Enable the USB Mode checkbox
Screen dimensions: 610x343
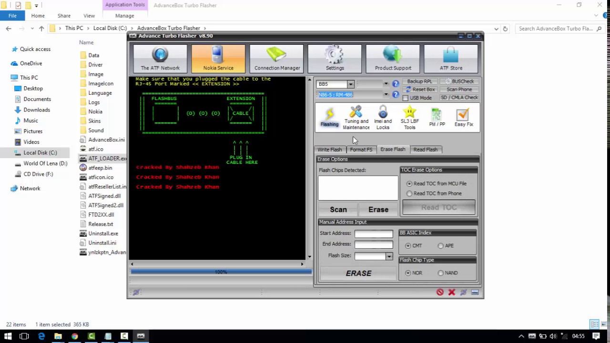coord(406,98)
